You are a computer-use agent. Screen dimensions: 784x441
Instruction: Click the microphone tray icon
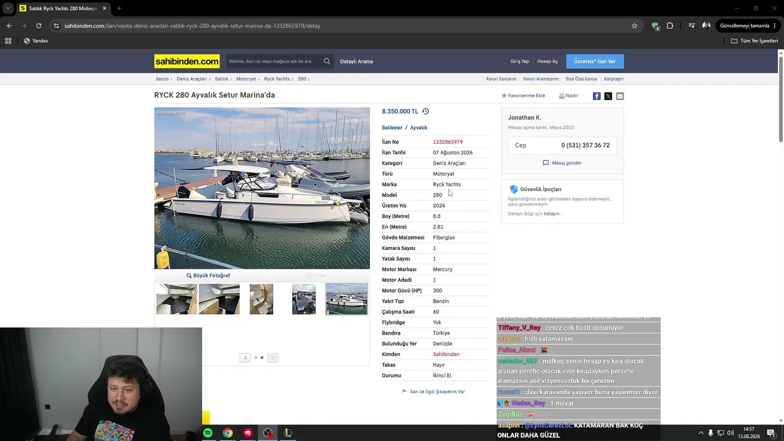[x=710, y=433]
